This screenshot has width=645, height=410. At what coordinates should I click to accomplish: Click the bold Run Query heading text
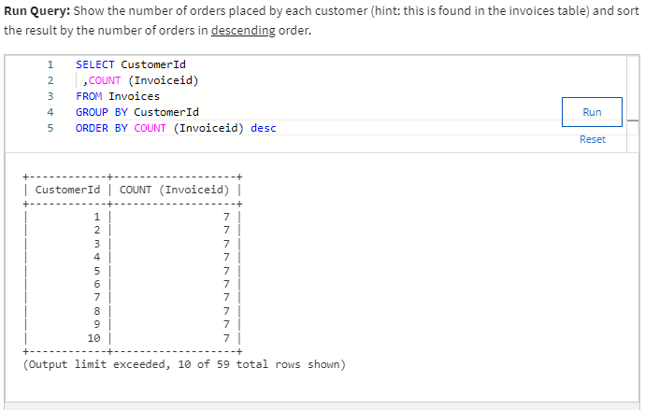(x=36, y=11)
